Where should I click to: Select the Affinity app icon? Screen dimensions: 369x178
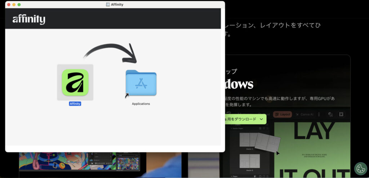[75, 82]
